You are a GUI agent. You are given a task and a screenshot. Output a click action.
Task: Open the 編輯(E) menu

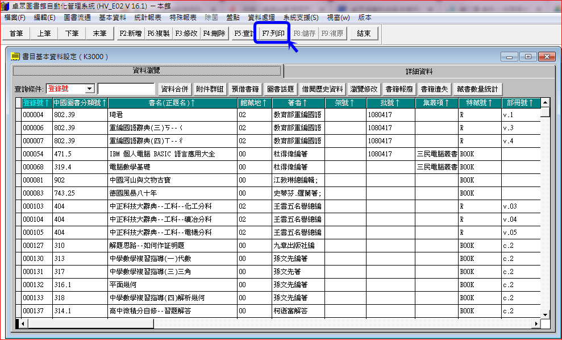point(44,17)
